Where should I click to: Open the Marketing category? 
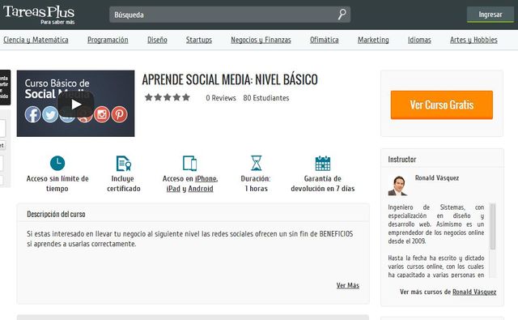point(373,40)
